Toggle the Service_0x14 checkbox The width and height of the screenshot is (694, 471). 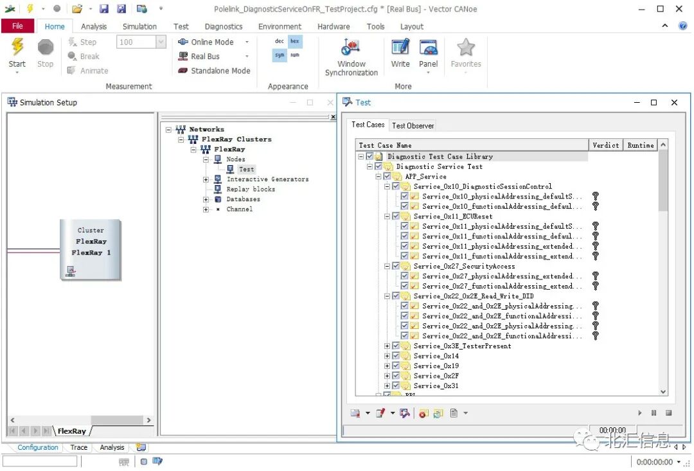click(x=396, y=356)
